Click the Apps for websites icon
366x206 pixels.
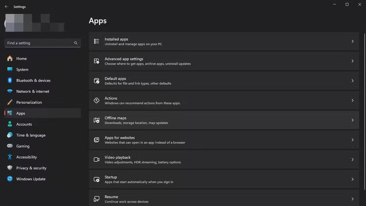tap(97, 140)
